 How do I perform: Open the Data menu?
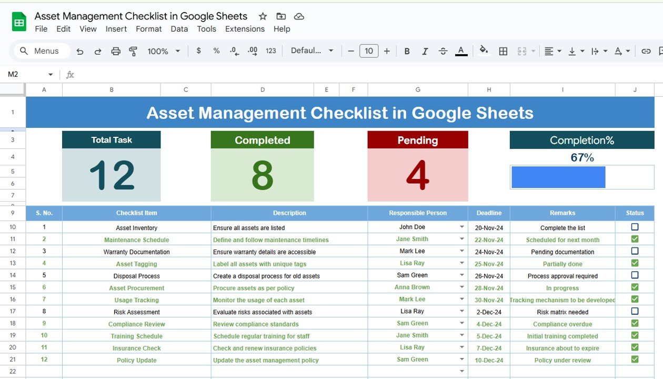[x=179, y=29]
